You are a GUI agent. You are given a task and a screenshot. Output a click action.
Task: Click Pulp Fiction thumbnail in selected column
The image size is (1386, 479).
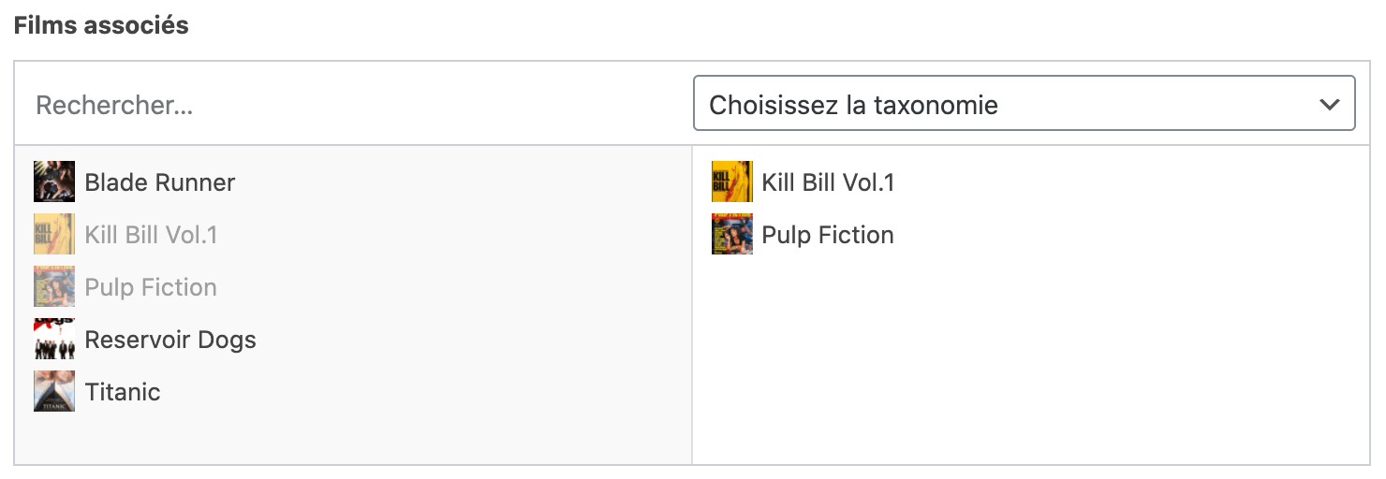(731, 234)
